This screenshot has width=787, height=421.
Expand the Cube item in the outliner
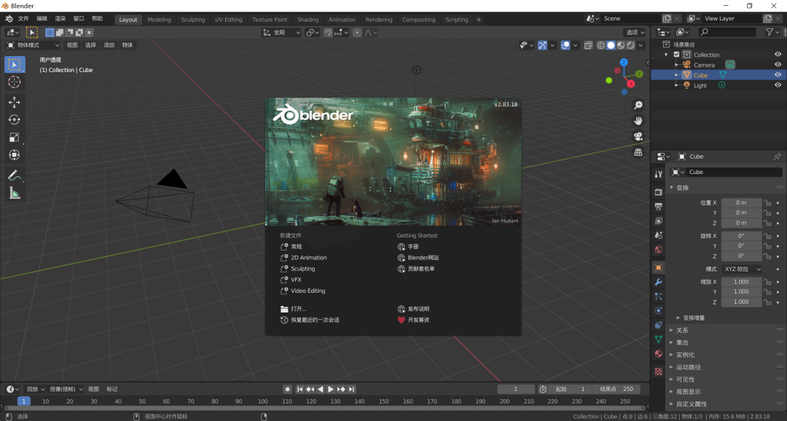pos(676,74)
